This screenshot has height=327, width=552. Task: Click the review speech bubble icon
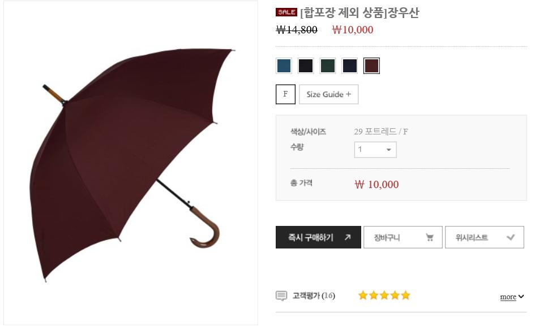point(281,296)
